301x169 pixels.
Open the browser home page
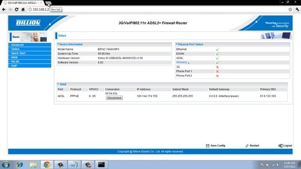(x=23, y=9)
